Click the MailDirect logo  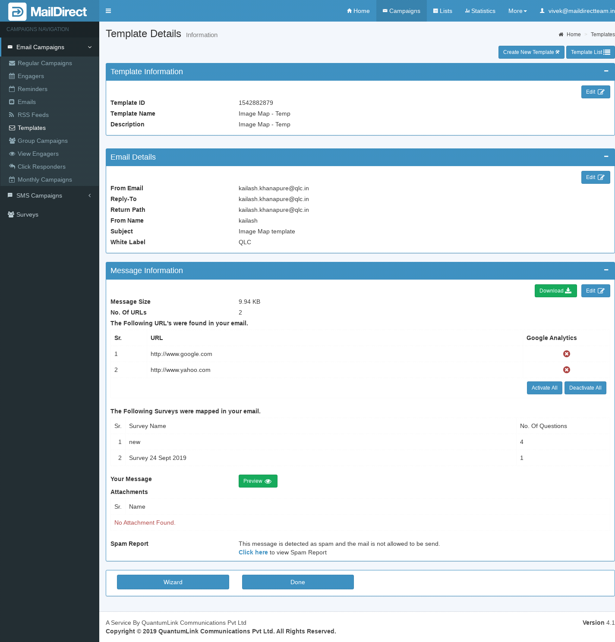pyautogui.click(x=48, y=12)
